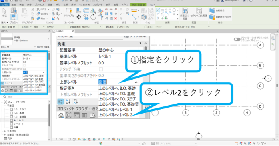Click セグメントごとに配置 placement icon
This screenshot has width=279, height=146.
point(199,11)
